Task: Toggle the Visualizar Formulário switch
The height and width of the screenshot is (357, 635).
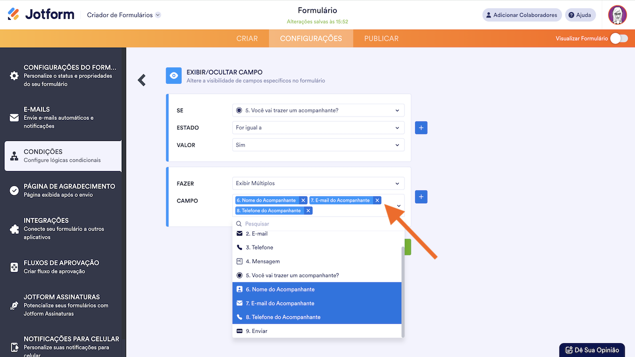Action: tap(619, 39)
